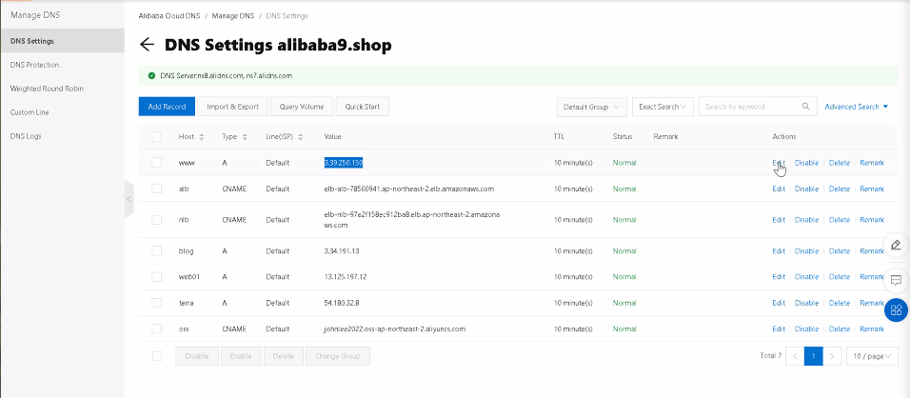Click the Add Record button
Screen dimensions: 910x398
167,107
